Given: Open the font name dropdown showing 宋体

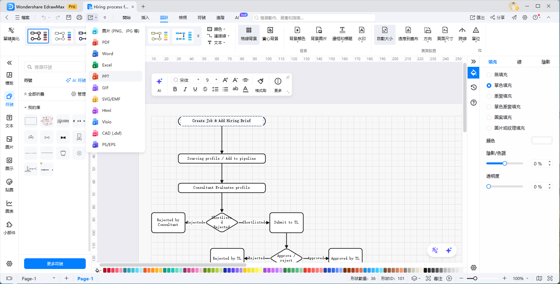Looking at the screenshot, I should [x=187, y=80].
